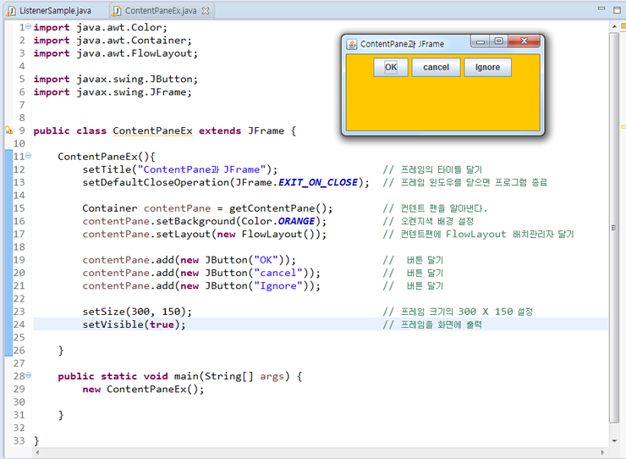
Task: Click the "cancel" string literal on line 20
Action: point(278,273)
